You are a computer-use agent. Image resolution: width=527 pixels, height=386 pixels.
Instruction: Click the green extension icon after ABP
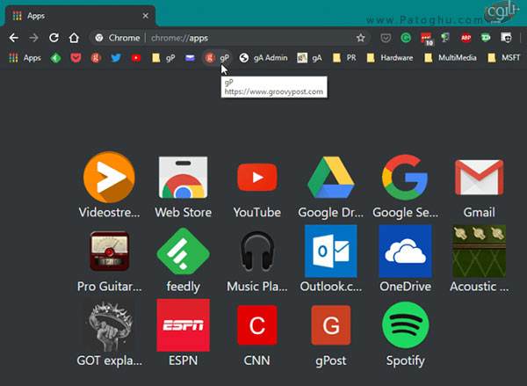[x=486, y=38]
